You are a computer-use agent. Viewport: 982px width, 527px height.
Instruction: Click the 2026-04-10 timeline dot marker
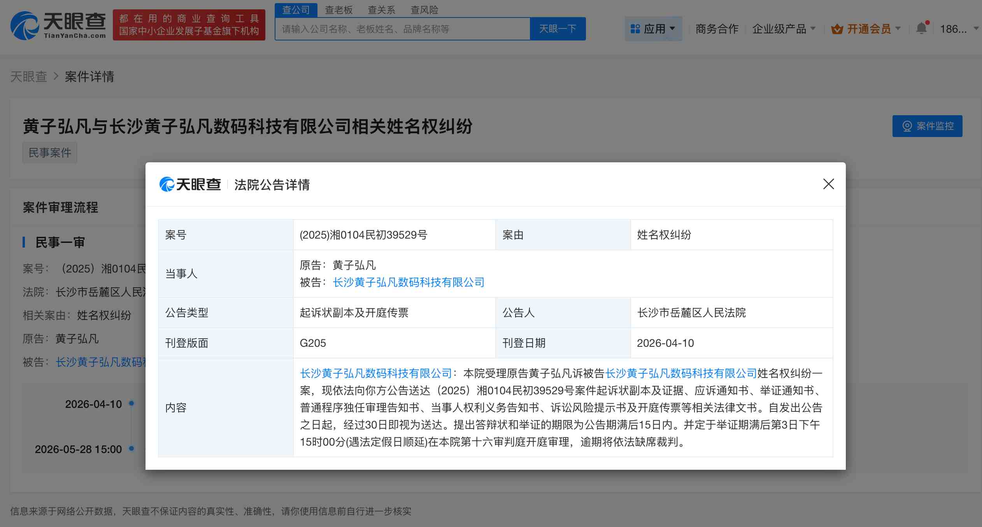[132, 404]
